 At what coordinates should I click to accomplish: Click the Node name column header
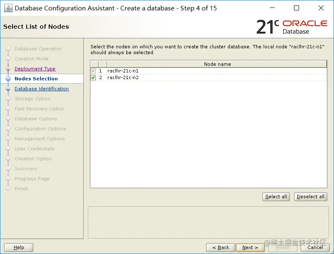tap(217, 64)
